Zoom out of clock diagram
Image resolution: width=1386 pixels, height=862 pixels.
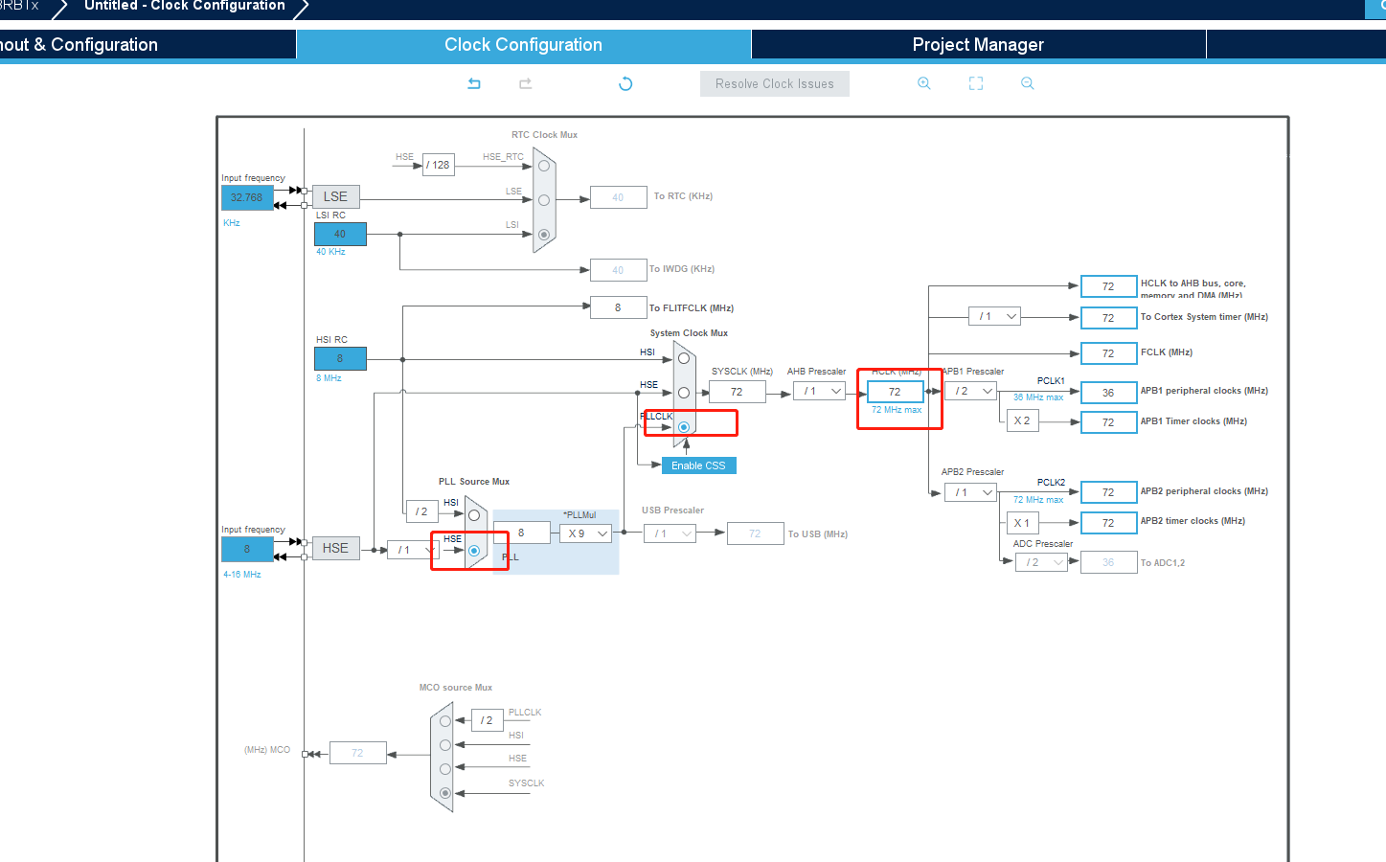1028,83
